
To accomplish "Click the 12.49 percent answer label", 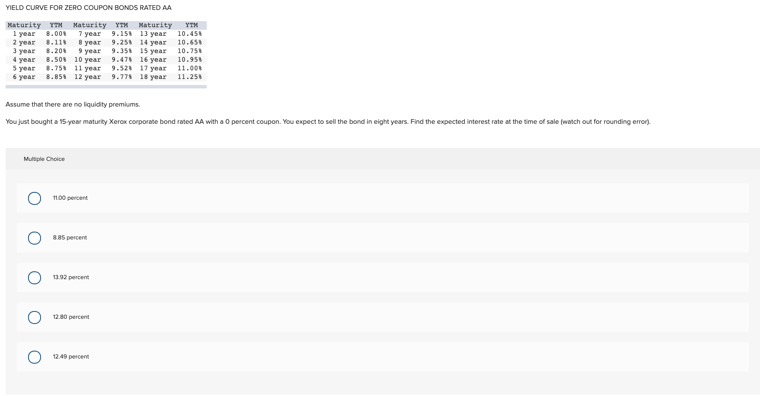I will coord(71,357).
